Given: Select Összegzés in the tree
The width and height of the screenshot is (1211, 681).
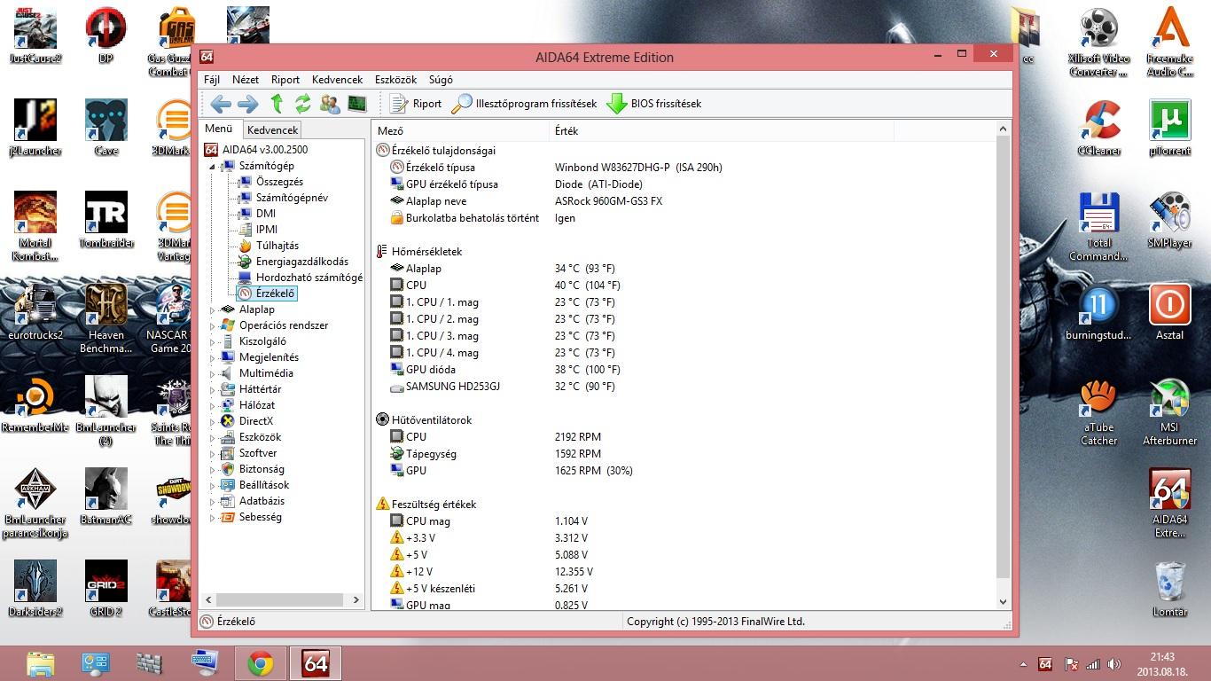Looking at the screenshot, I should 279,182.
